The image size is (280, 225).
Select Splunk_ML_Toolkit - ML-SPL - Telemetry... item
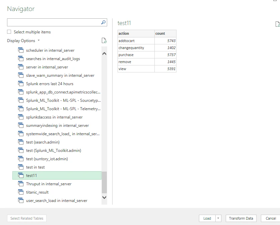coord(57,109)
